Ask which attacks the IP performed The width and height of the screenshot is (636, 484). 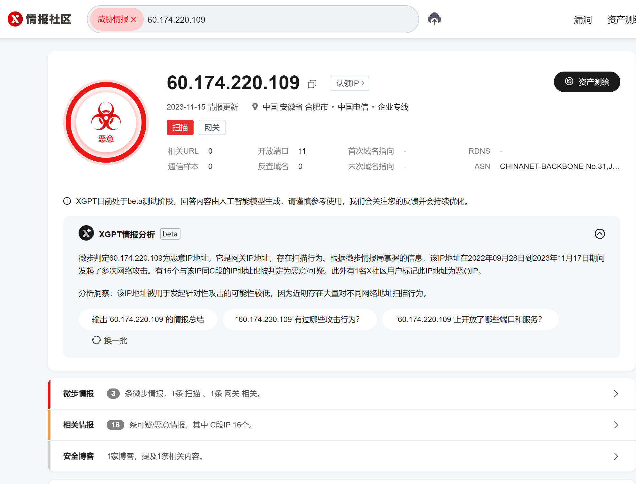click(x=299, y=319)
